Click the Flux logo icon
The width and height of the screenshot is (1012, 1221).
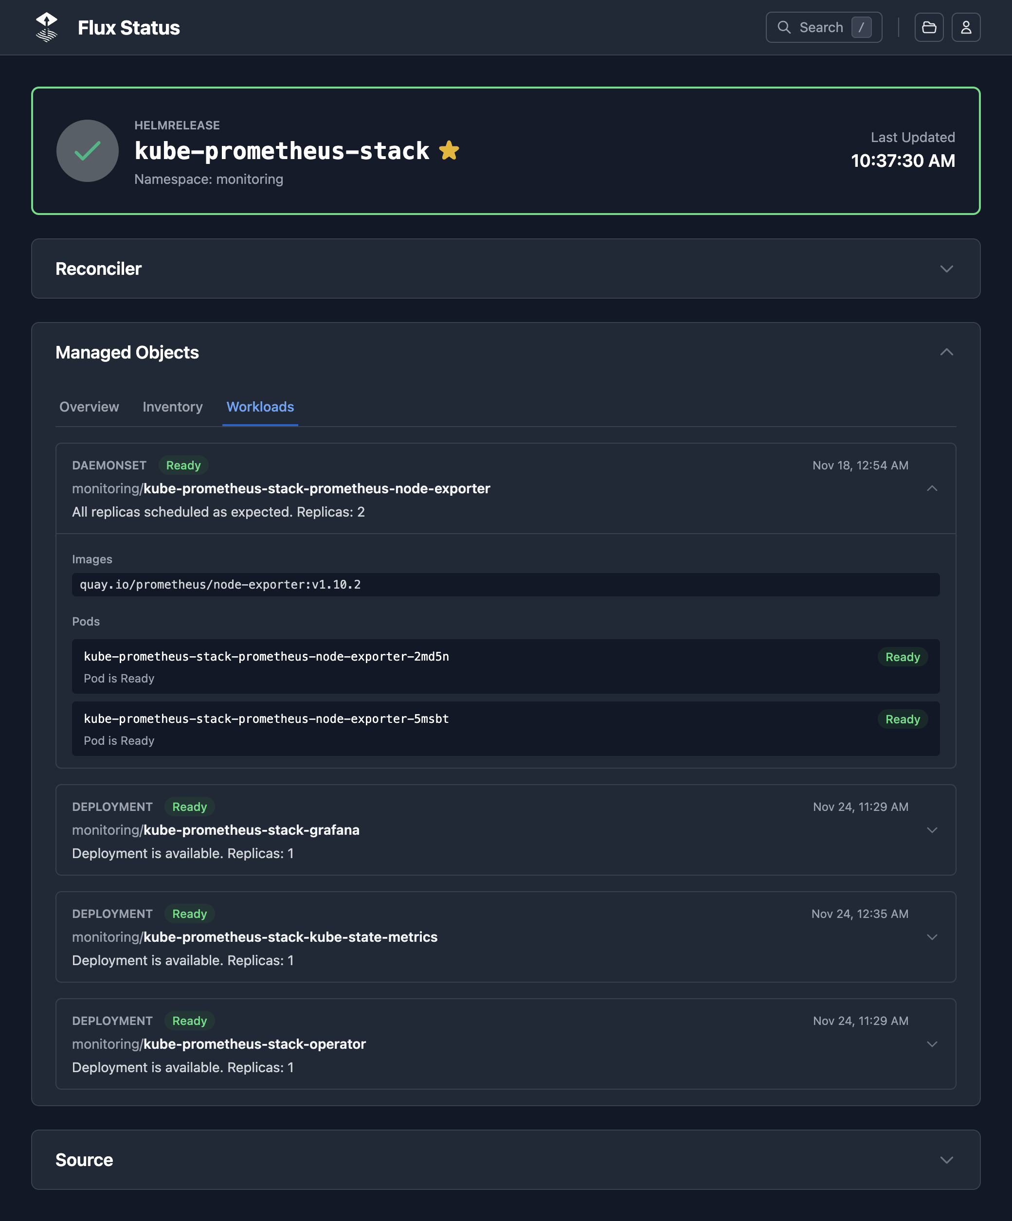pyautogui.click(x=47, y=27)
